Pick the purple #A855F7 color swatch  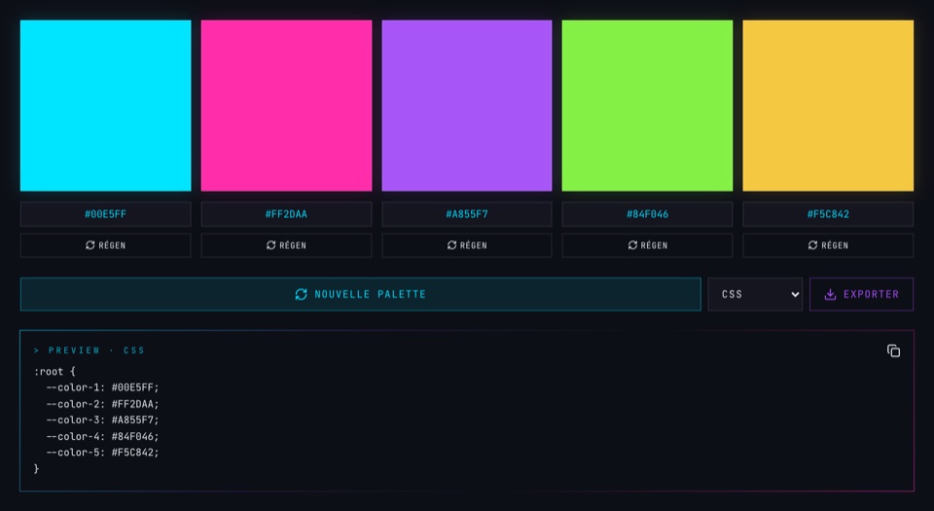(x=467, y=105)
